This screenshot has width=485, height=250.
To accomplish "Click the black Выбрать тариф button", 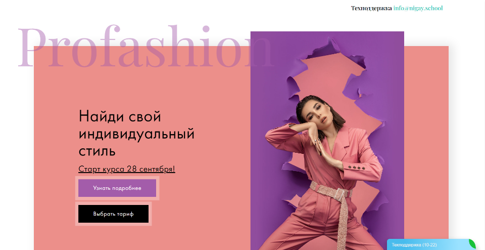I will click(113, 214).
